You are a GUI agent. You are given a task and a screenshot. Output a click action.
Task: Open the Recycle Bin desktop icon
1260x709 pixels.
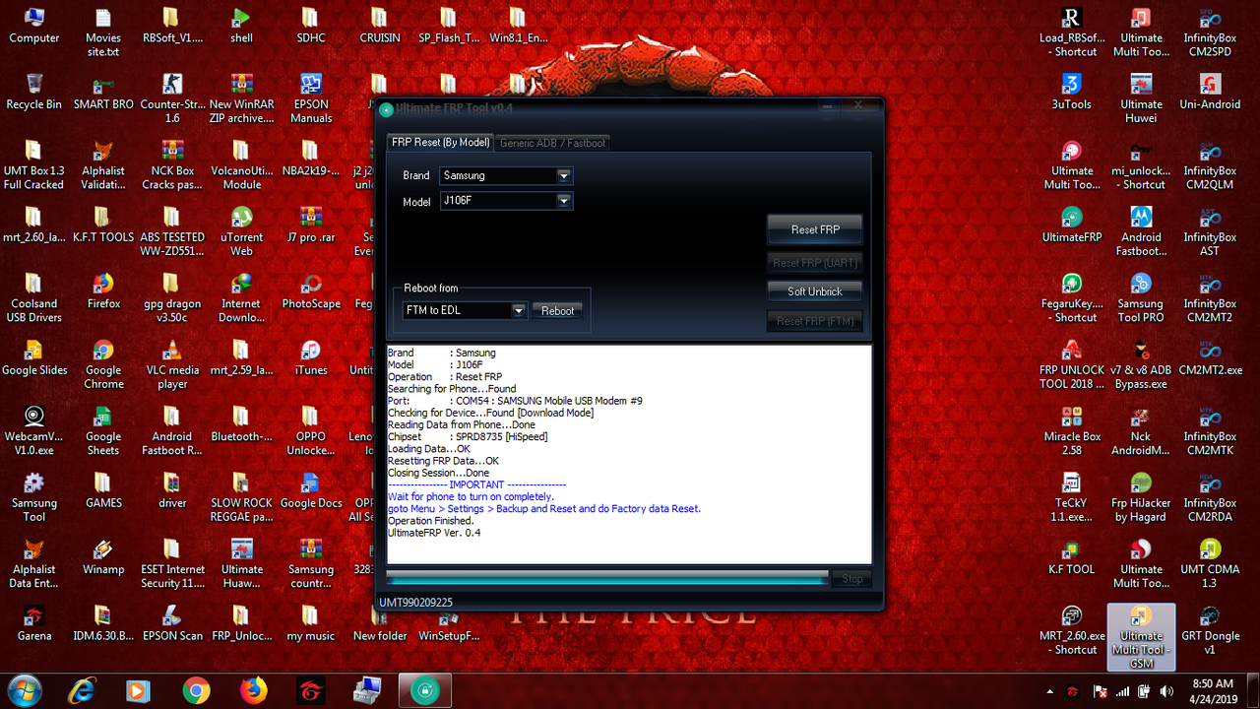click(34, 92)
